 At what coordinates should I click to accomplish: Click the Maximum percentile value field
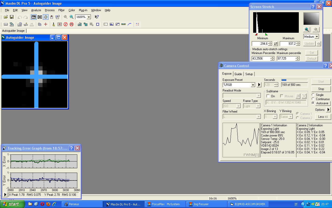[x=286, y=58]
